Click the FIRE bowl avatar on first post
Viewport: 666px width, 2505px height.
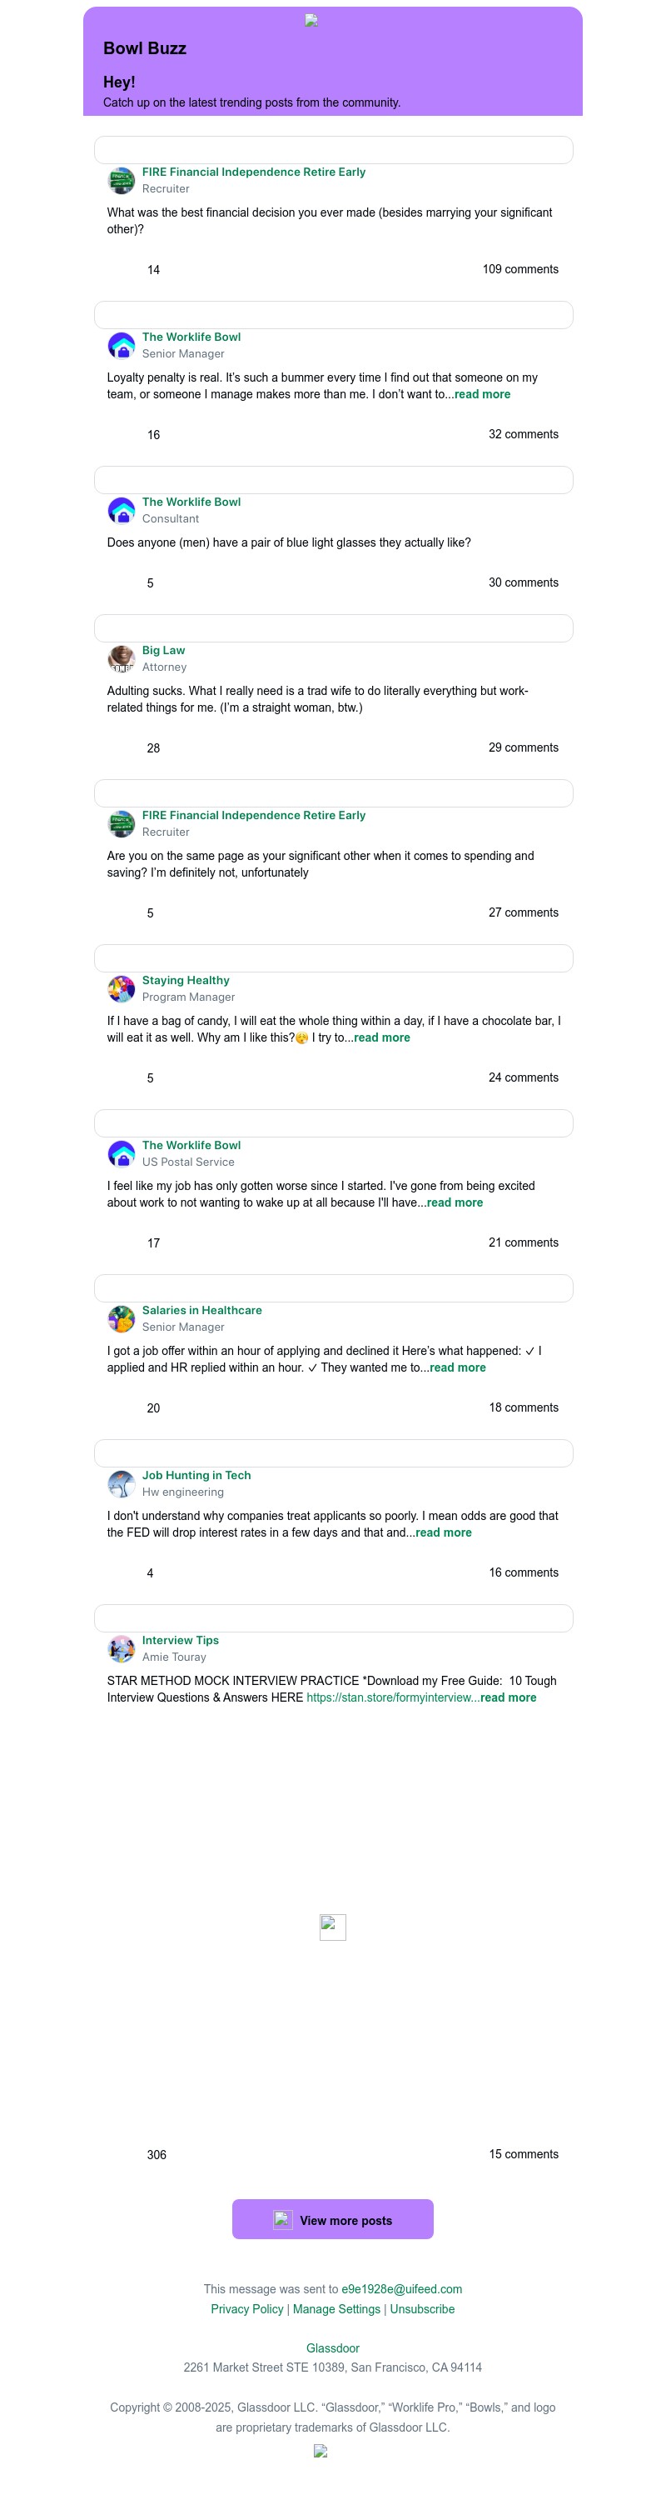(x=122, y=181)
